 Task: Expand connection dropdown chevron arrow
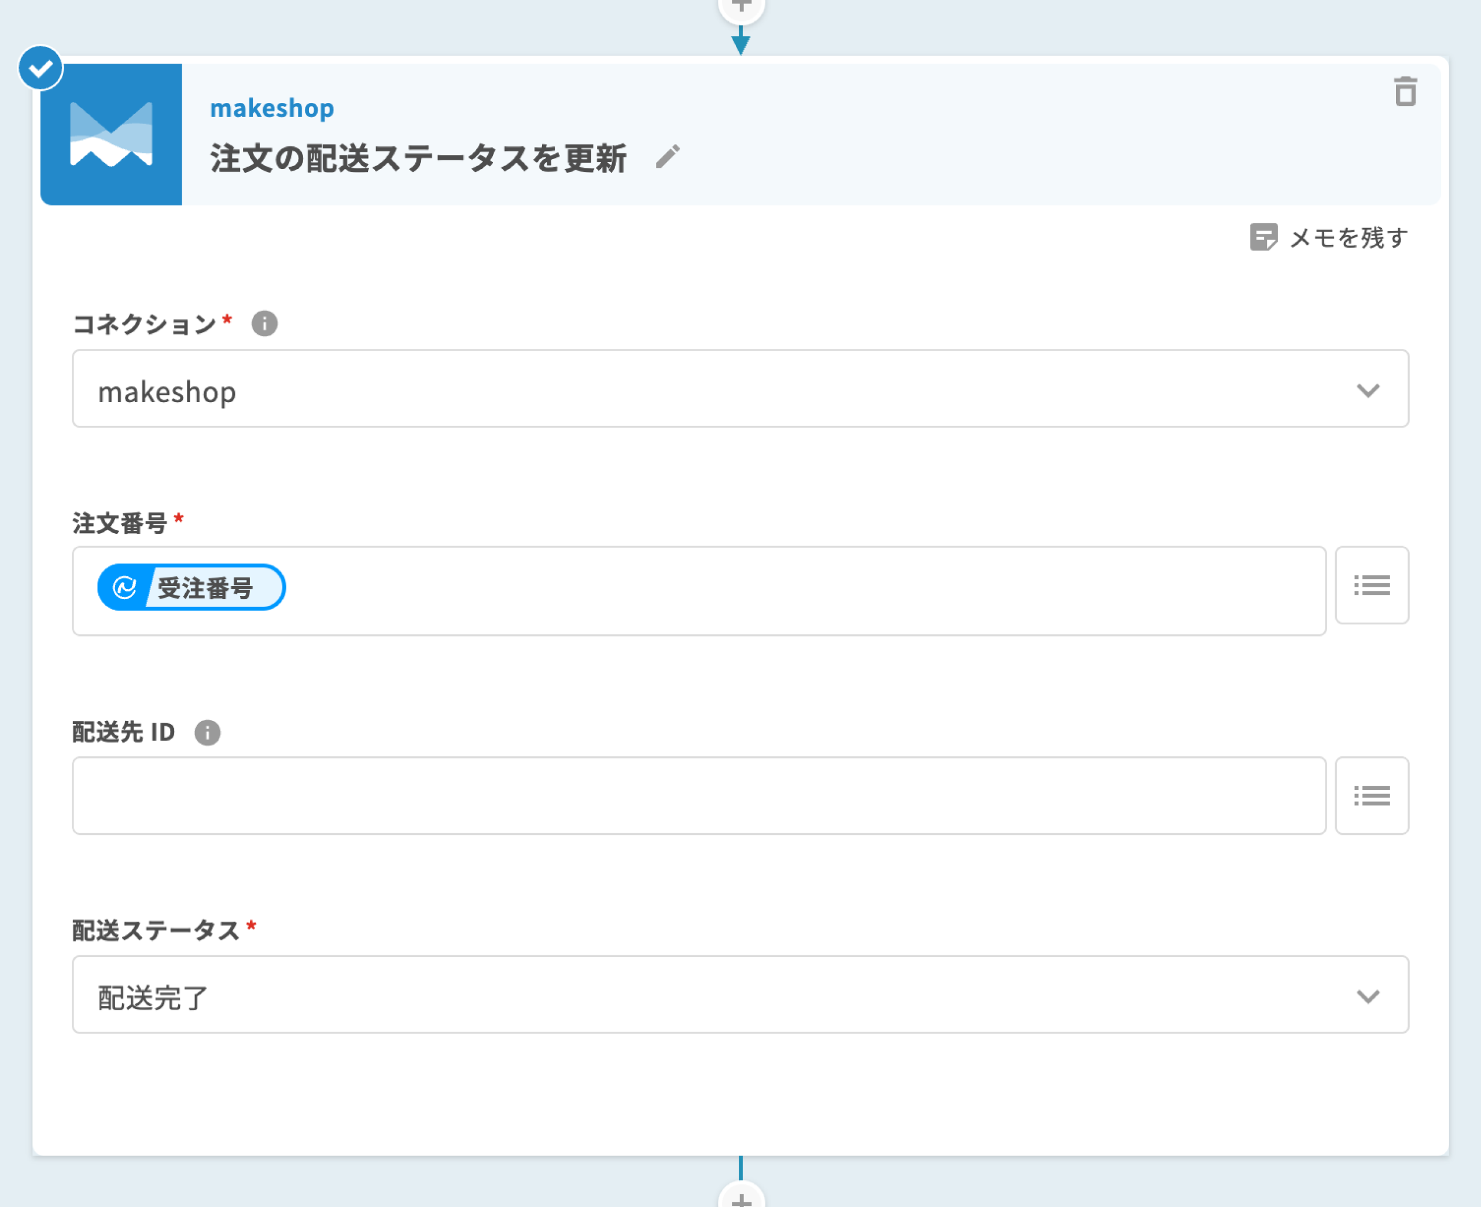pyautogui.click(x=1367, y=390)
